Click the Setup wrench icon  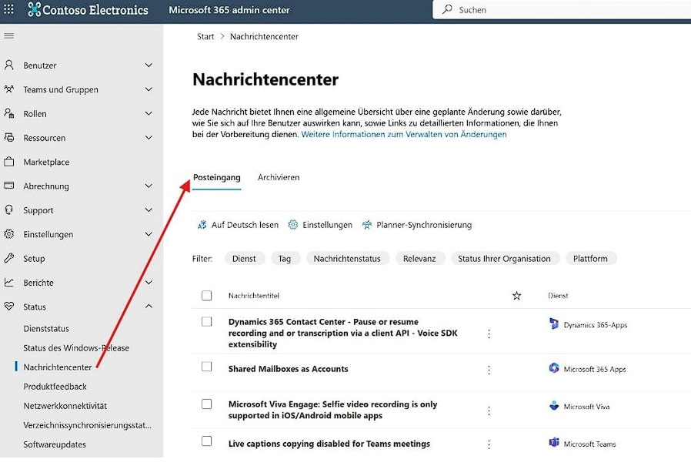coord(8,258)
